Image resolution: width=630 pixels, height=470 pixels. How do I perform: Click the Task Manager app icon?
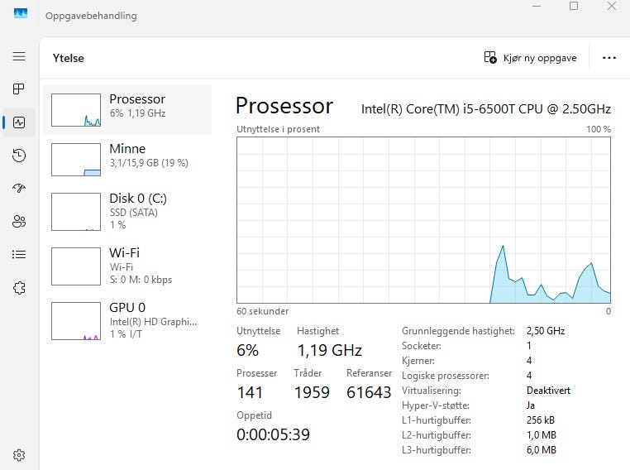point(21,14)
